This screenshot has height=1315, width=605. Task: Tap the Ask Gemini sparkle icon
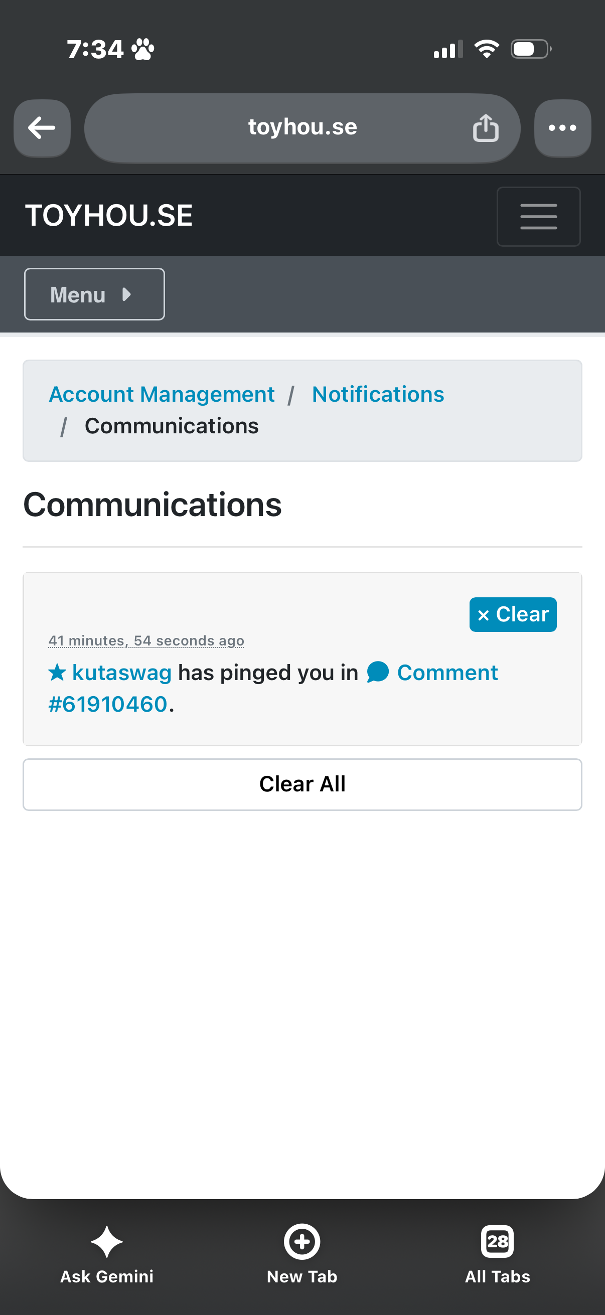tap(107, 1241)
